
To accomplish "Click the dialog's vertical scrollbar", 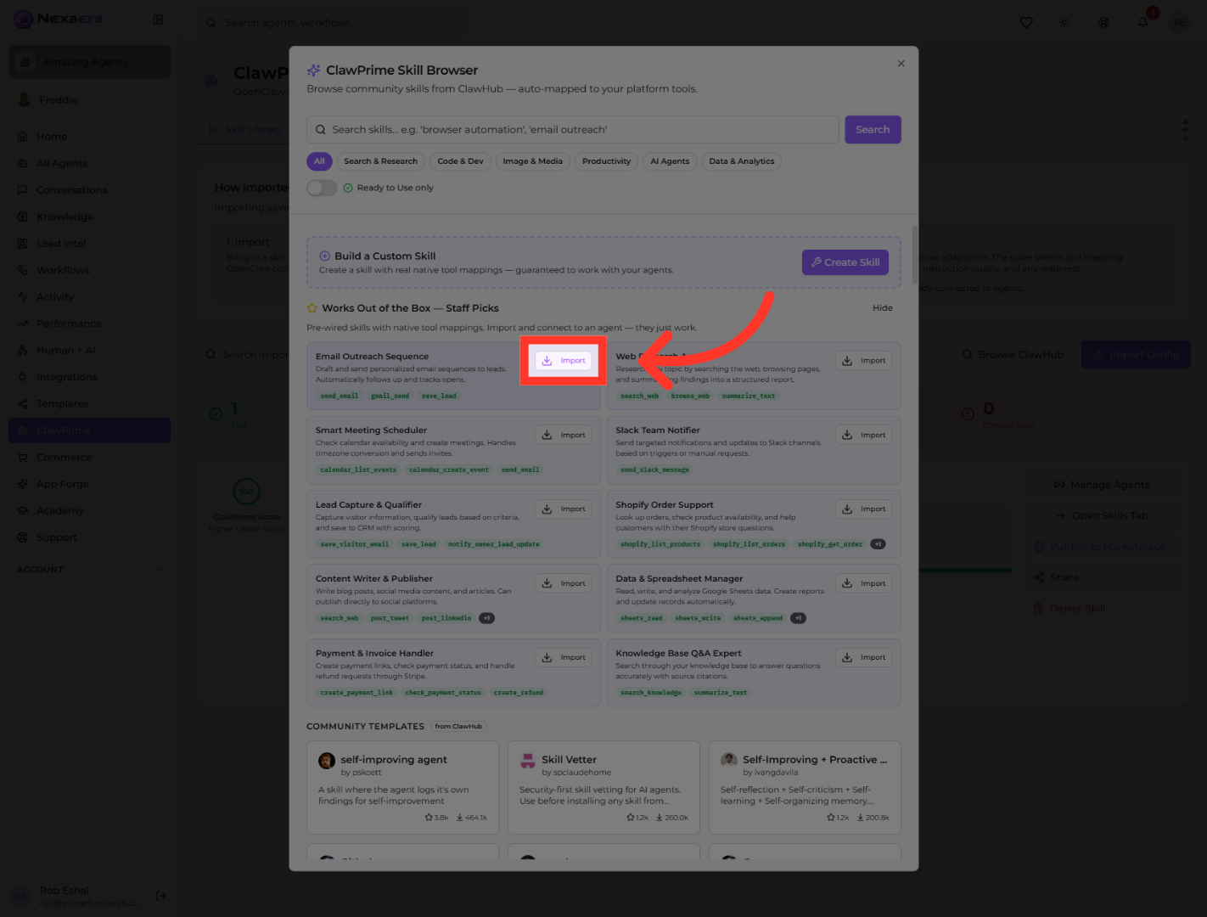I will (914, 255).
